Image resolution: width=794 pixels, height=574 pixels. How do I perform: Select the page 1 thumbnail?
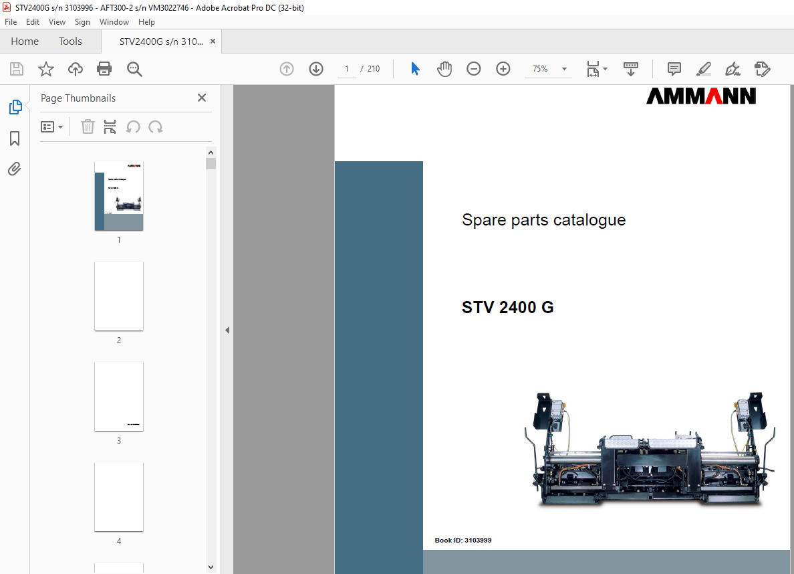[x=119, y=196]
